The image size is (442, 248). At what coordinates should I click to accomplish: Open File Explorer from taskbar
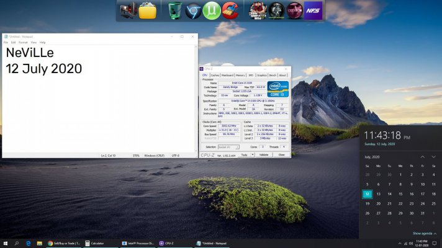point(39,243)
